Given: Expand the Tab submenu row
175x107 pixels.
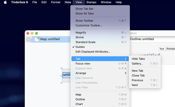Looking at the screenshot, I should pyautogui.click(x=100, y=59).
